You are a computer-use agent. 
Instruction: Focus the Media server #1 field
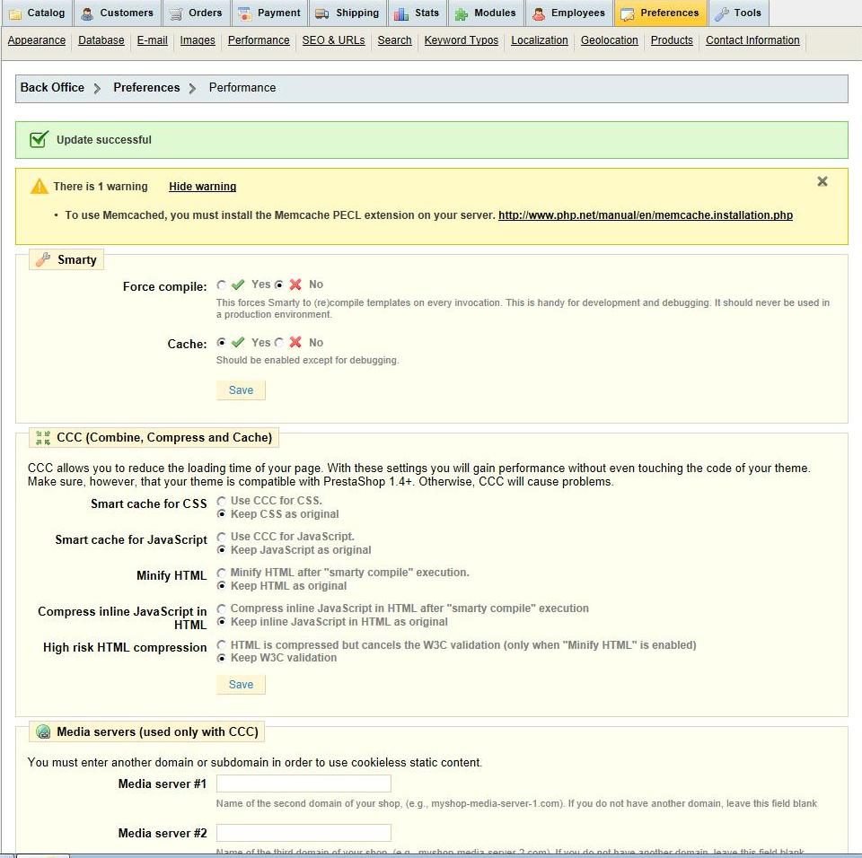(x=303, y=784)
